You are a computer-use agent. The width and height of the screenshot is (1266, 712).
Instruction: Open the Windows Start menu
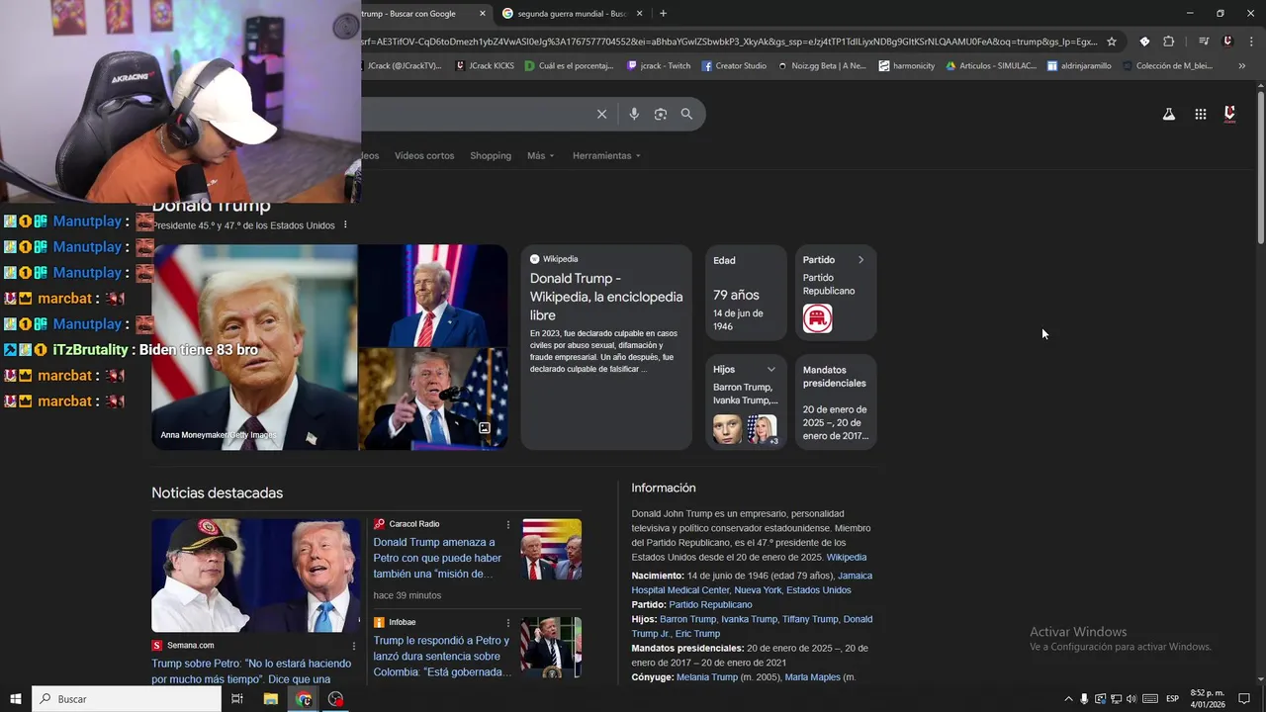coord(16,699)
